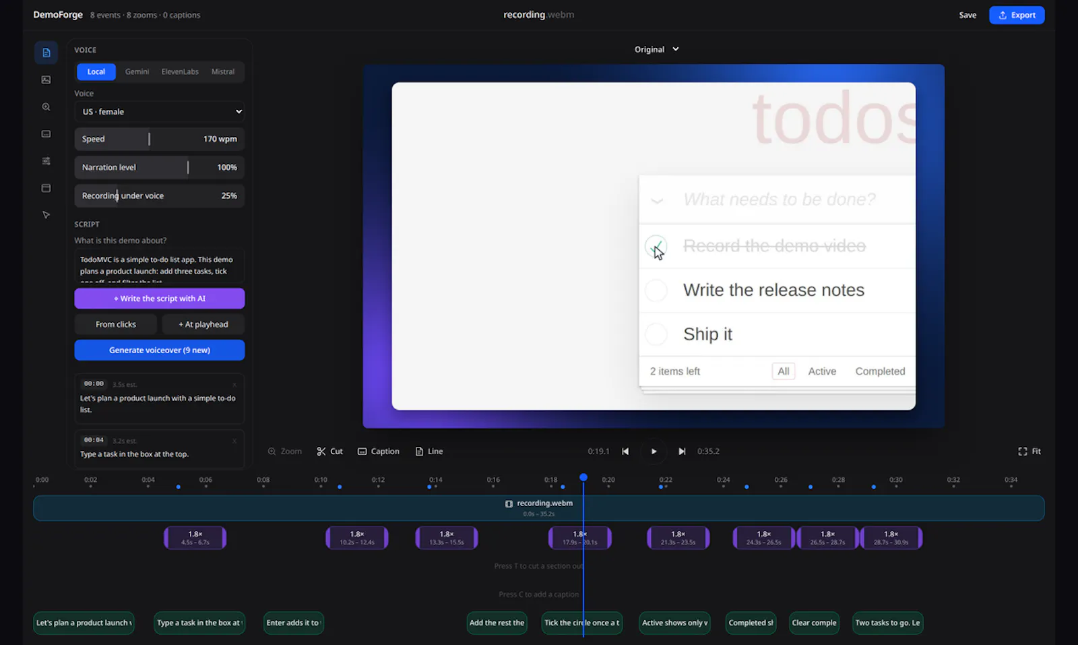Image resolution: width=1078 pixels, height=645 pixels.
Task: Select the 21.3s - 23.5s zoom clip
Action: [678, 538]
